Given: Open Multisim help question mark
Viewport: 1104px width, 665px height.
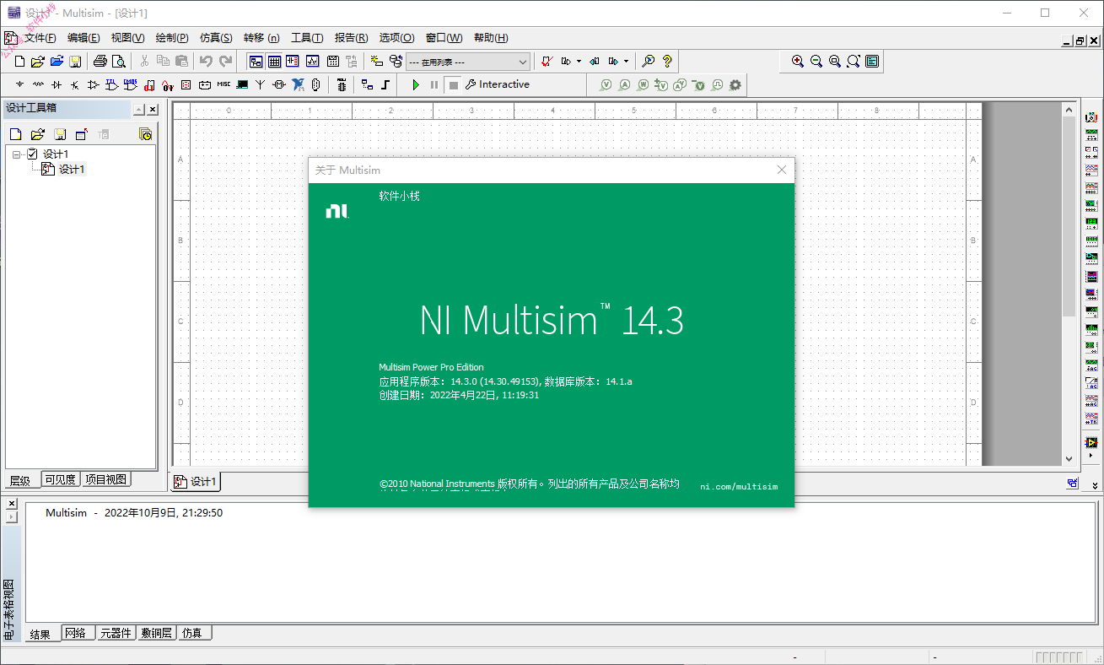Looking at the screenshot, I should (x=667, y=61).
